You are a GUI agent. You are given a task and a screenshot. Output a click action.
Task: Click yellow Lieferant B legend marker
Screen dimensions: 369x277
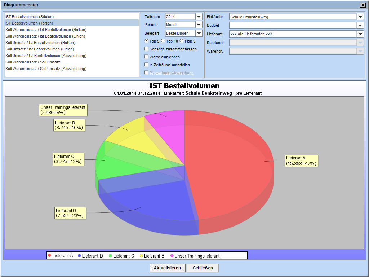[x=141, y=256]
